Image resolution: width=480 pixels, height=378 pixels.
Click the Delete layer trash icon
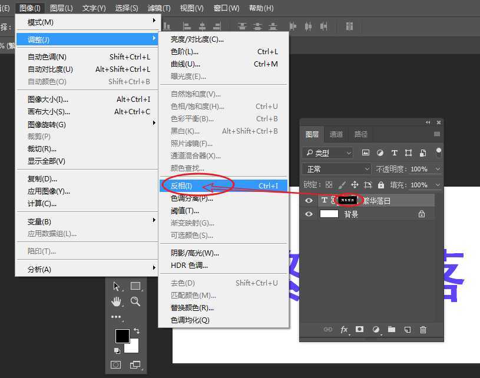point(423,330)
